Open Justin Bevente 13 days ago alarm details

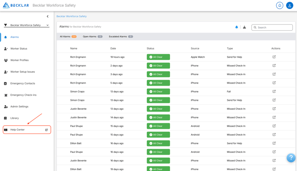[x=274, y=109]
